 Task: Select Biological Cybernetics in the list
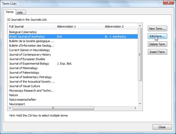click(x=22, y=32)
